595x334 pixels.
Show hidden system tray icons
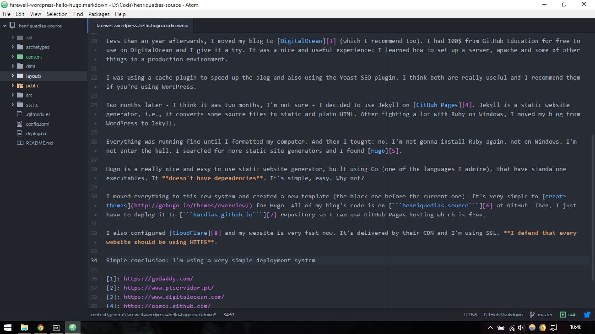tap(491, 328)
